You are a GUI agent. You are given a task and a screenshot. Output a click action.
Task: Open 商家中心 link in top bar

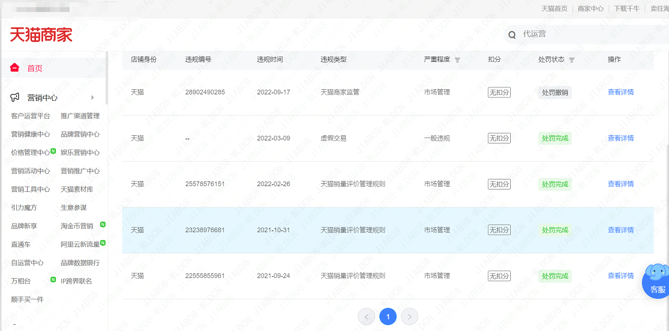pos(591,9)
